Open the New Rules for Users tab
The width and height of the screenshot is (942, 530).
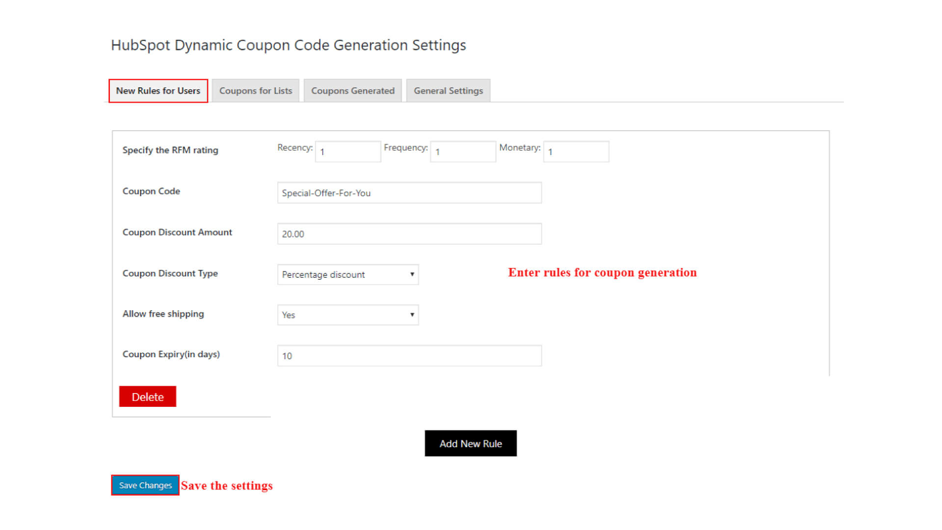click(158, 91)
